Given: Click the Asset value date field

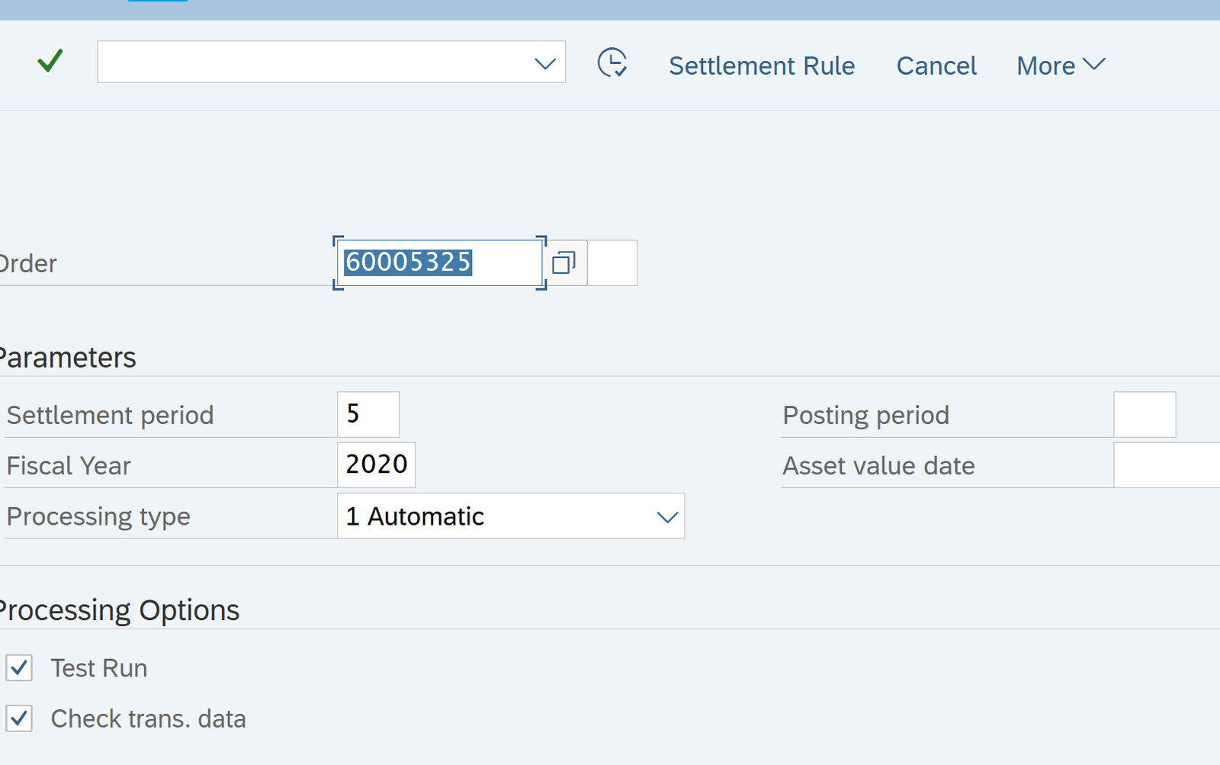Looking at the screenshot, I should click(x=1167, y=464).
